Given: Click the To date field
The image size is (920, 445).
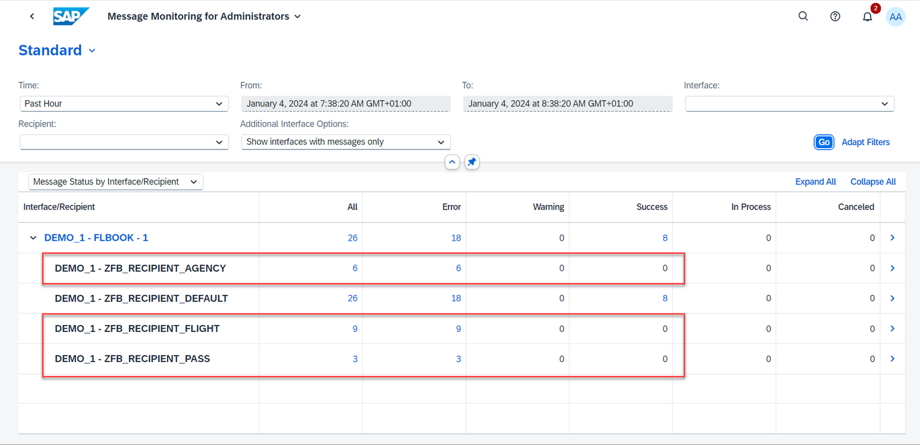Looking at the screenshot, I should [x=567, y=103].
